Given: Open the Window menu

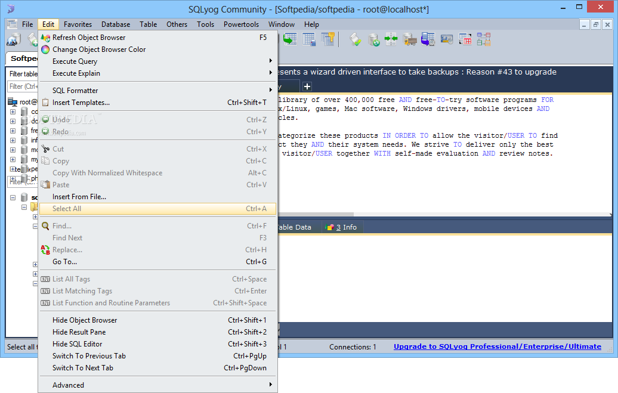Looking at the screenshot, I should click(282, 24).
